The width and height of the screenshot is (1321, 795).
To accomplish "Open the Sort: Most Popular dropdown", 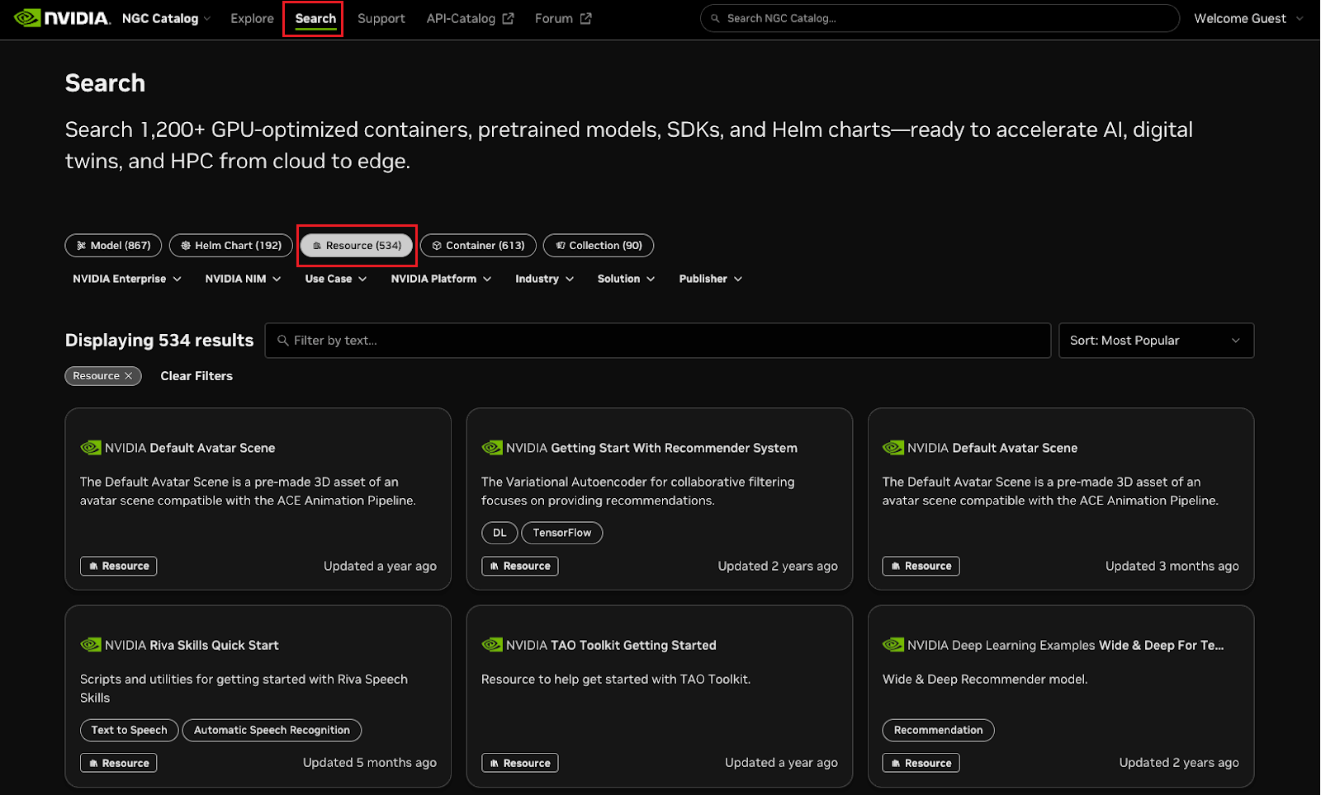I will click(1156, 341).
